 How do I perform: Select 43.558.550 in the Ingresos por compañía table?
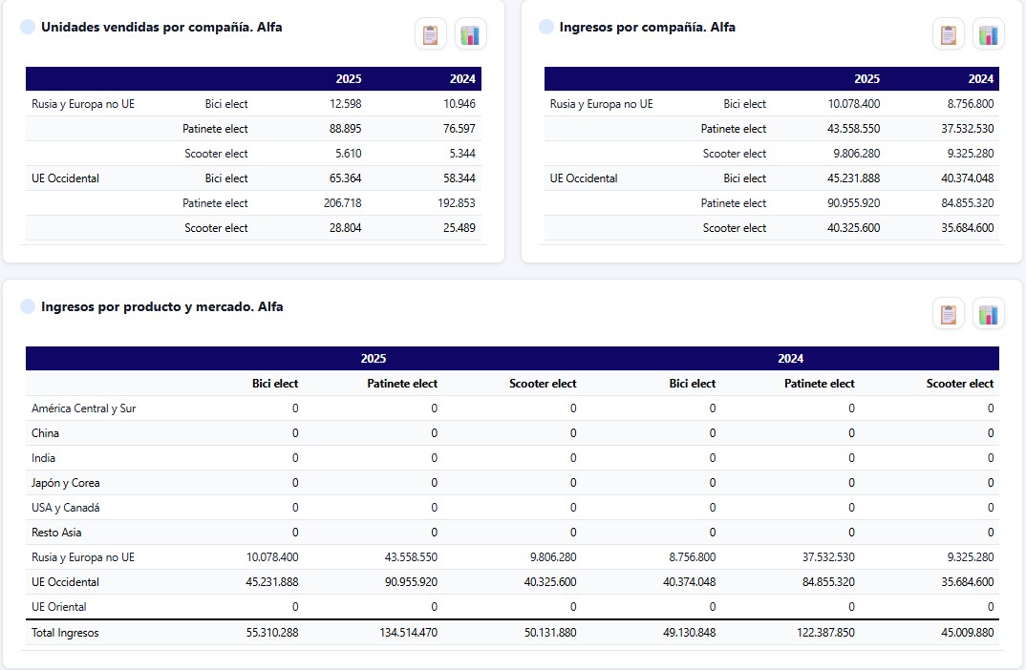click(x=853, y=129)
